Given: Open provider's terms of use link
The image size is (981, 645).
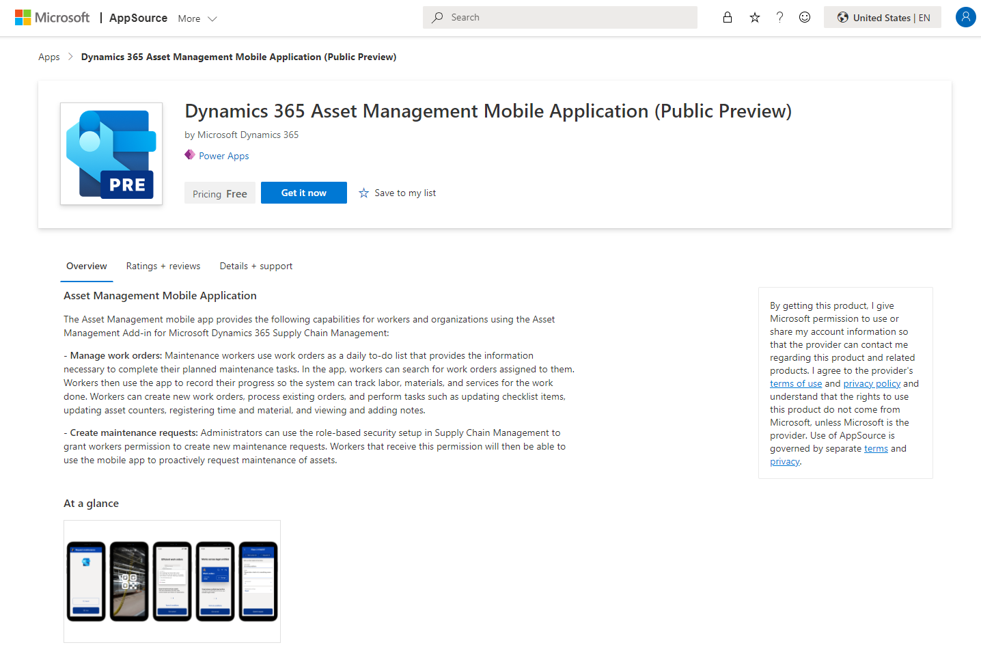Looking at the screenshot, I should click(796, 384).
